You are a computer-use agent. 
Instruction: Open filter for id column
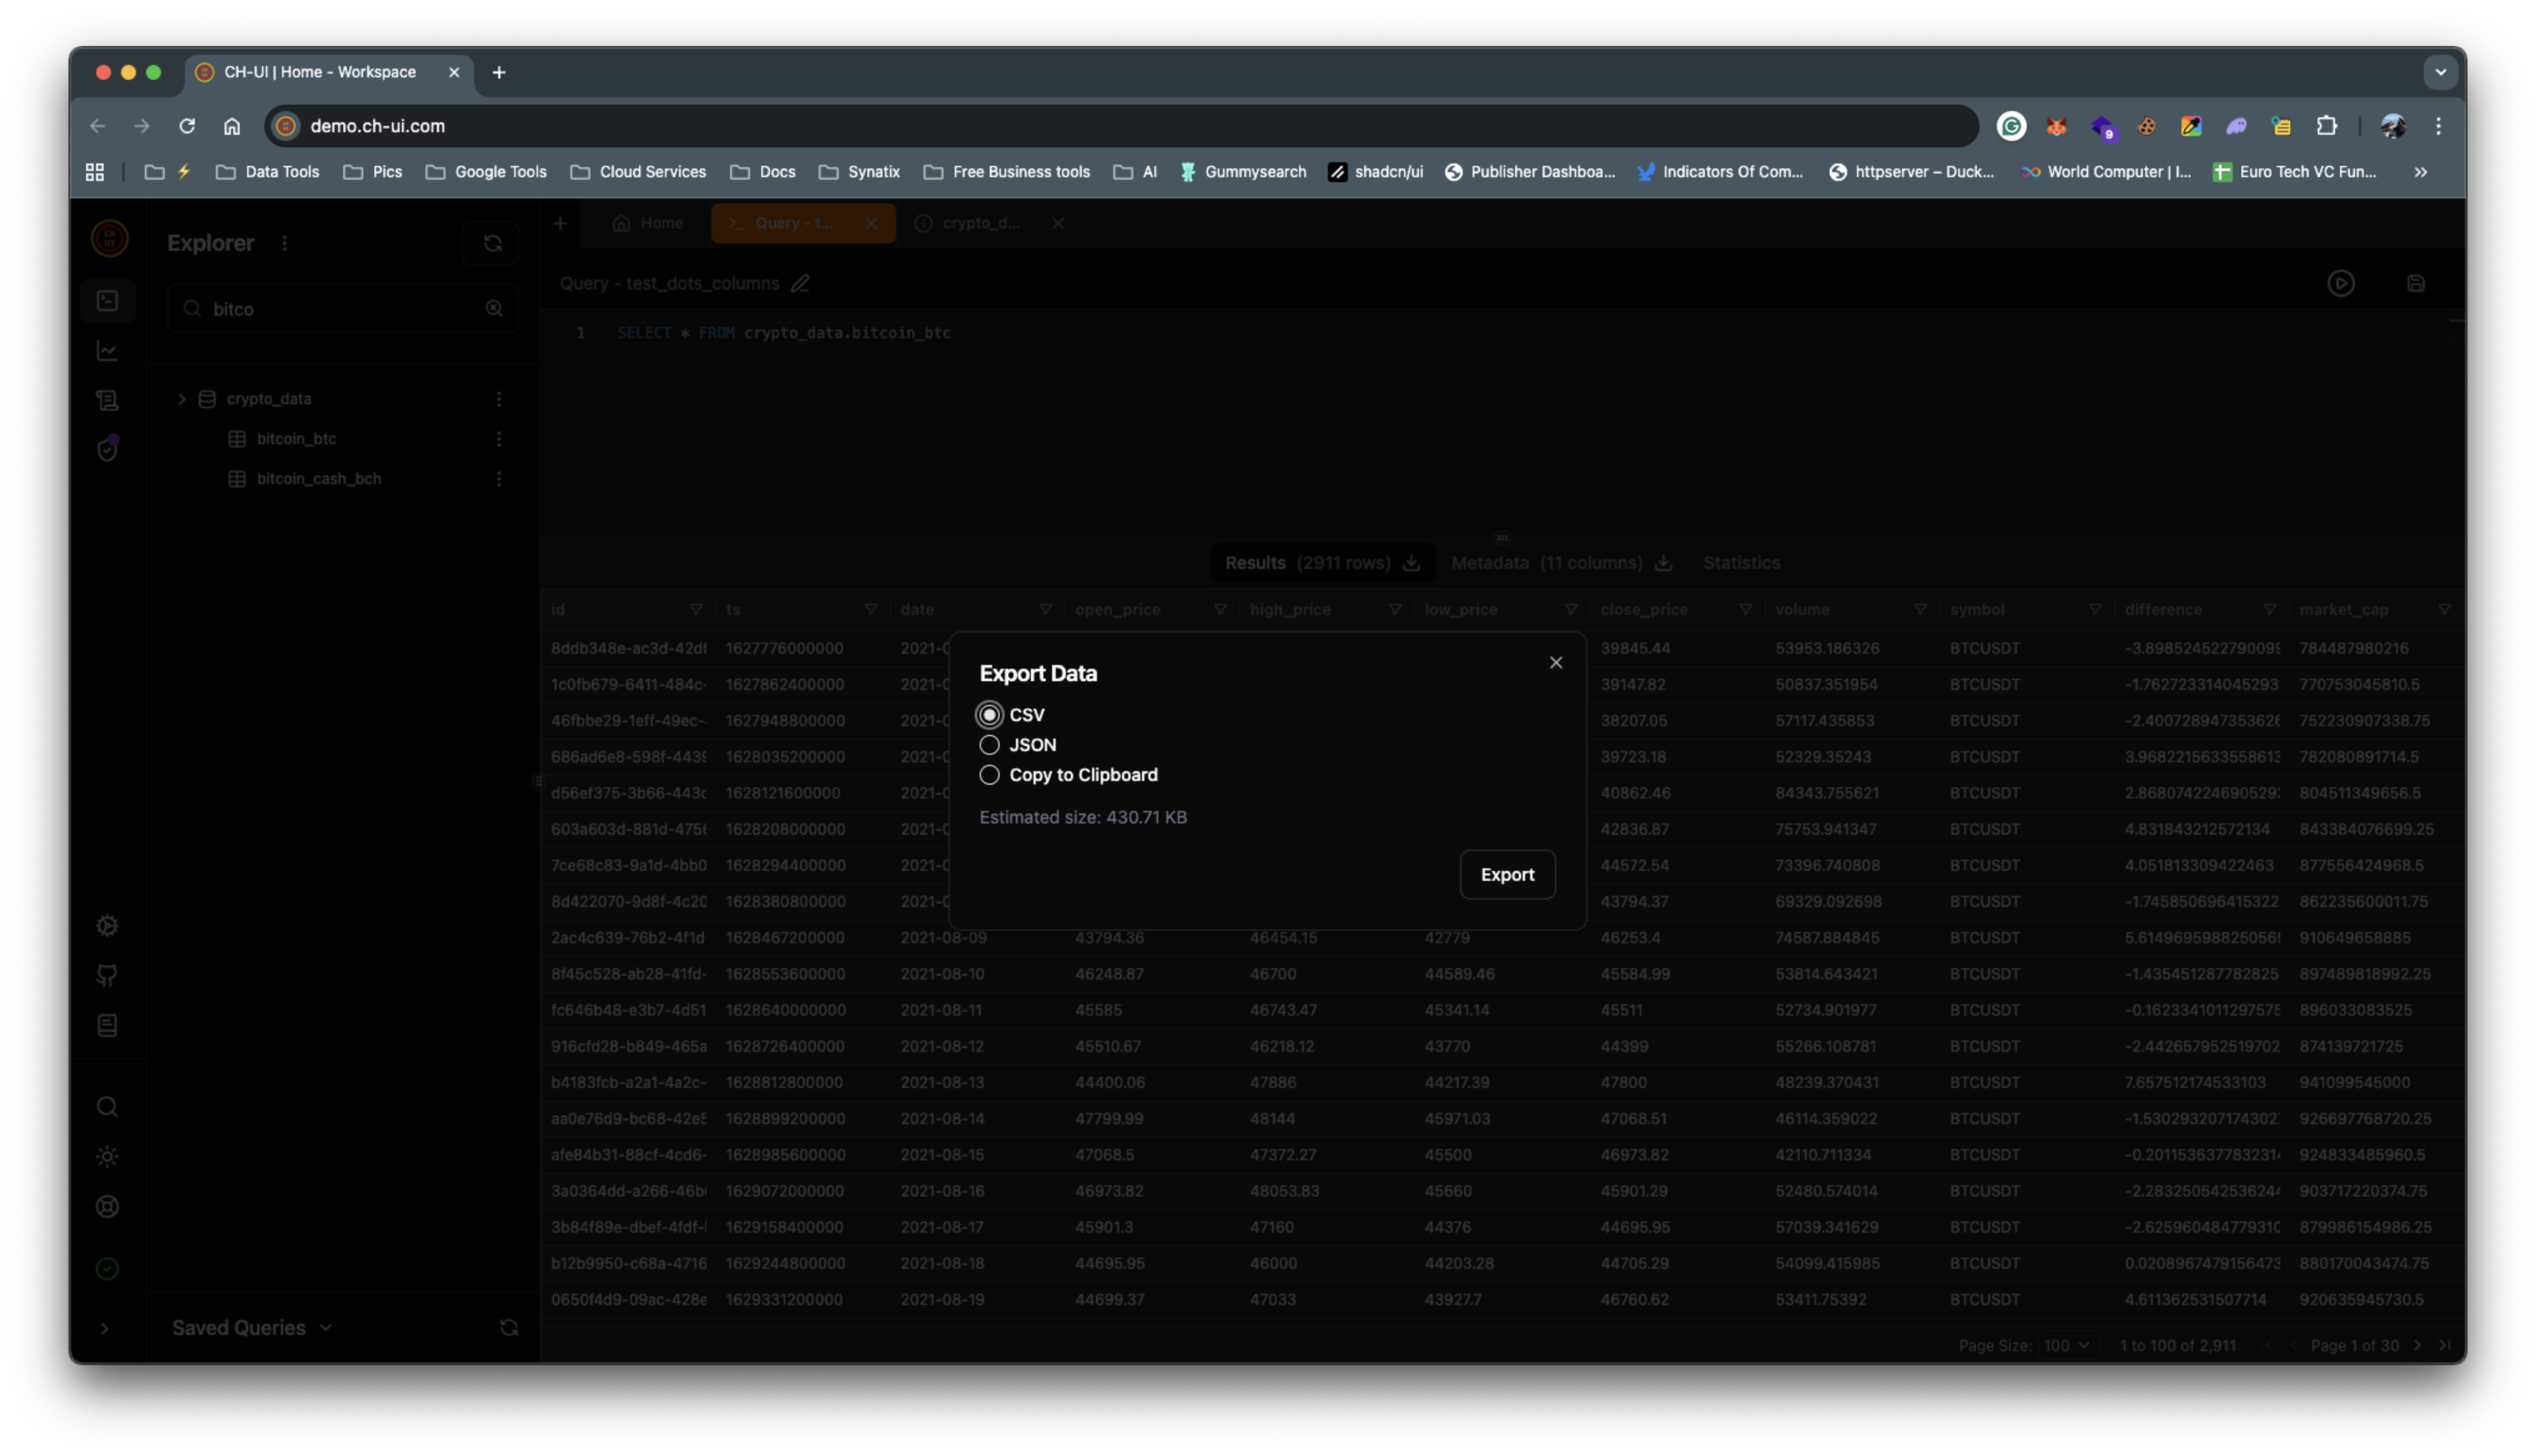[696, 610]
